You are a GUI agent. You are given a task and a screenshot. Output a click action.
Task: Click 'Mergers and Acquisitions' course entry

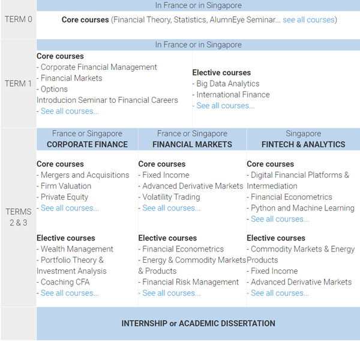(x=85, y=175)
